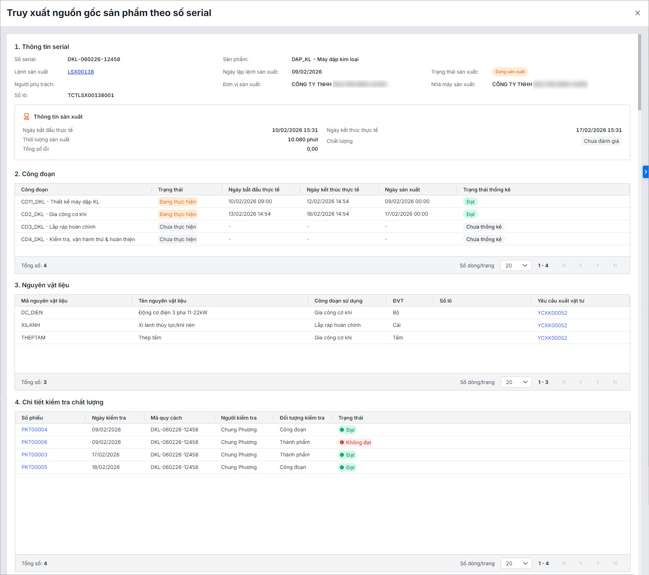Screen dimensions: 649x575
Task: Open production order LSX00138 link
Action: coord(81,72)
